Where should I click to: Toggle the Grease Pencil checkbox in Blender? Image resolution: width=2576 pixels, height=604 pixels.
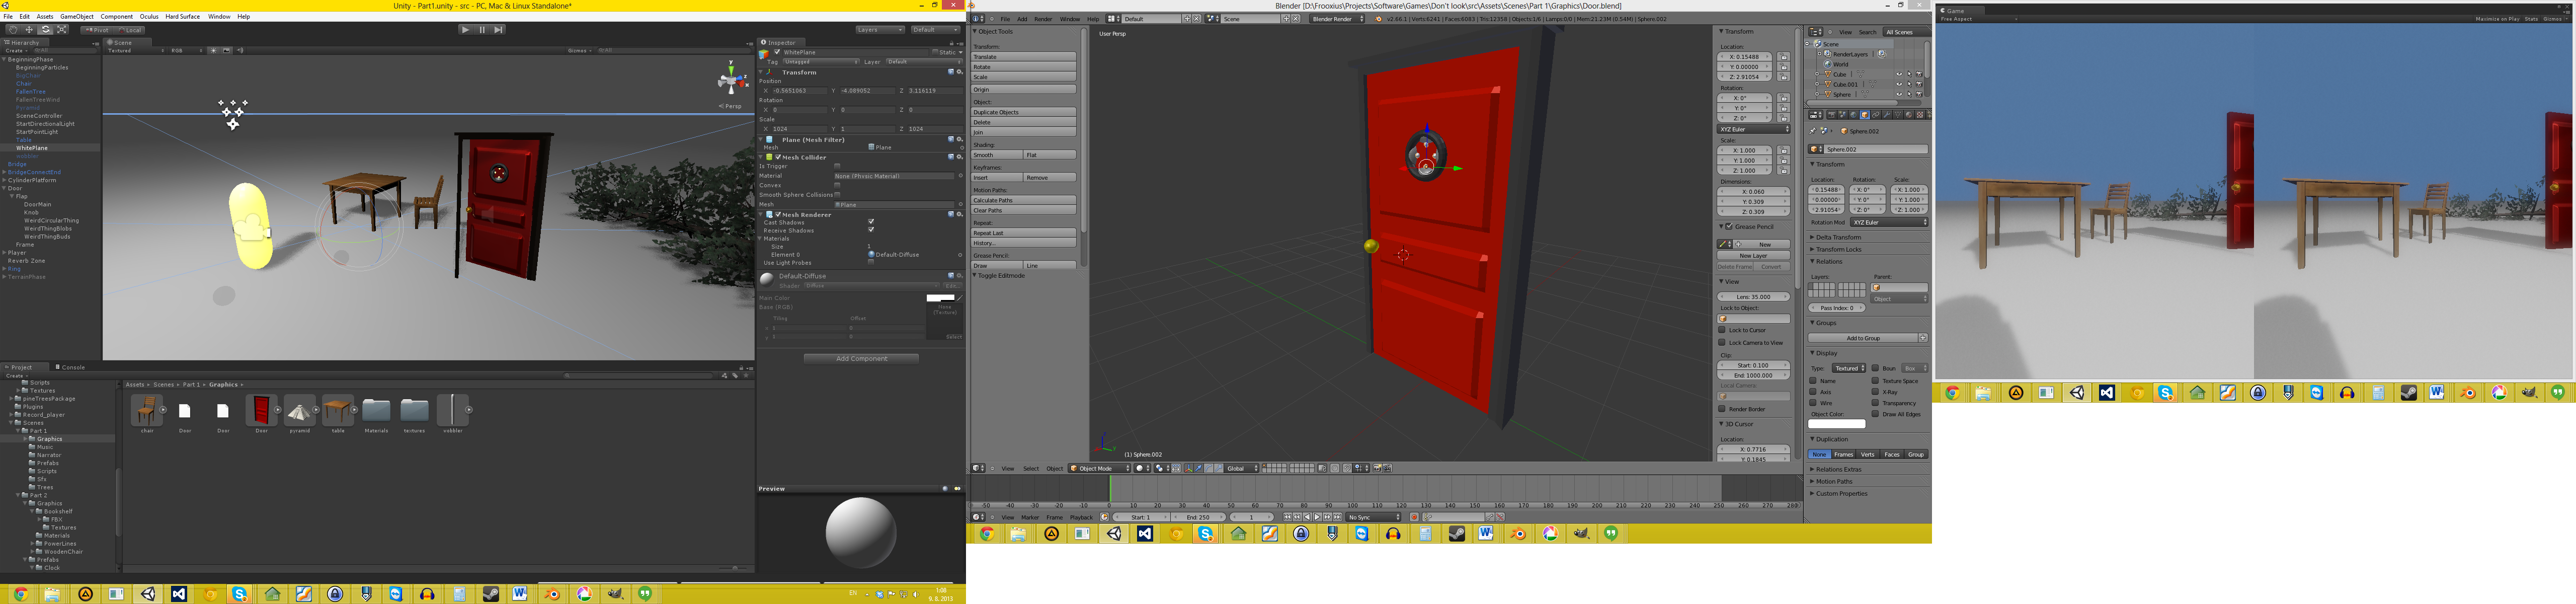(1728, 227)
